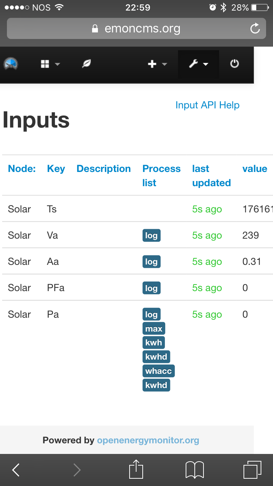The height and width of the screenshot is (486, 273).
Task: Tap the power logout icon
Action: (235, 64)
